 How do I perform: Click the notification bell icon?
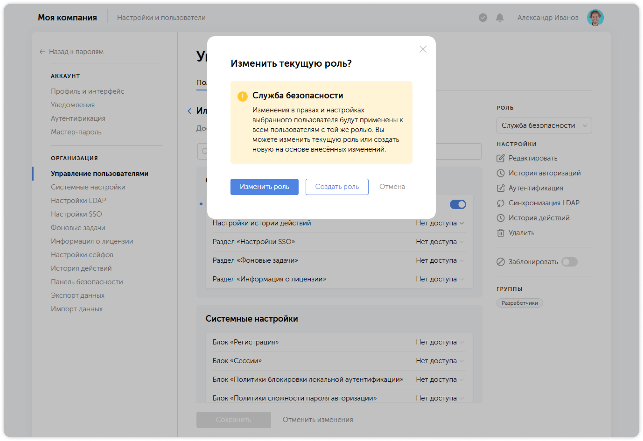pyautogui.click(x=500, y=18)
